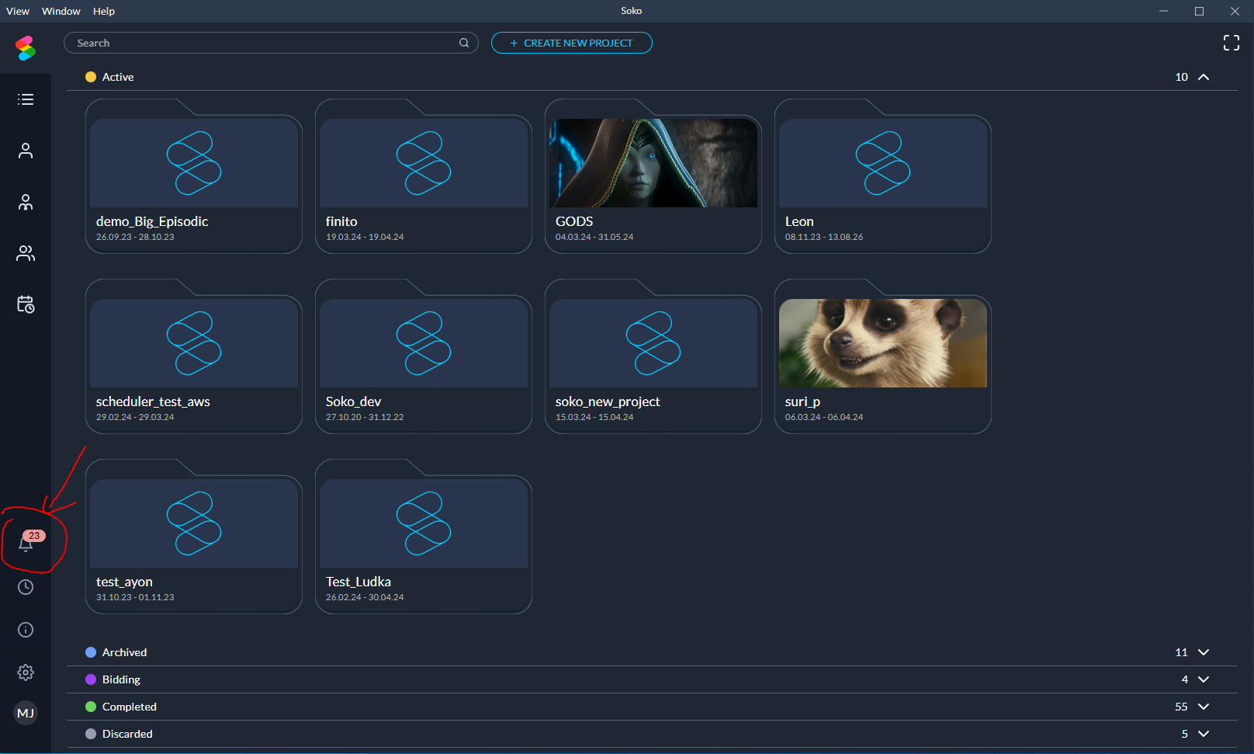Minimize the Soko window

1163,11
